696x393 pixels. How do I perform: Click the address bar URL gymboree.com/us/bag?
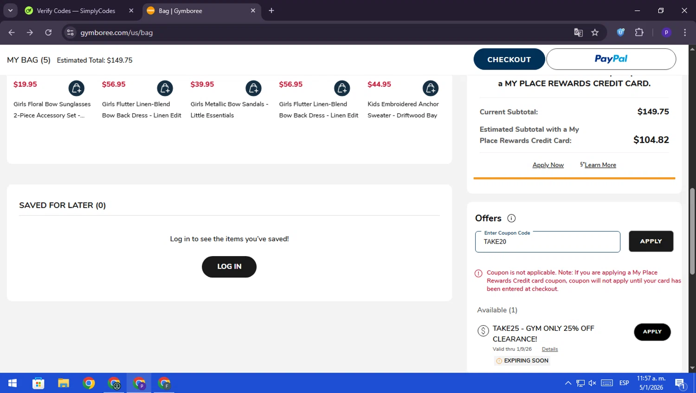tap(116, 32)
